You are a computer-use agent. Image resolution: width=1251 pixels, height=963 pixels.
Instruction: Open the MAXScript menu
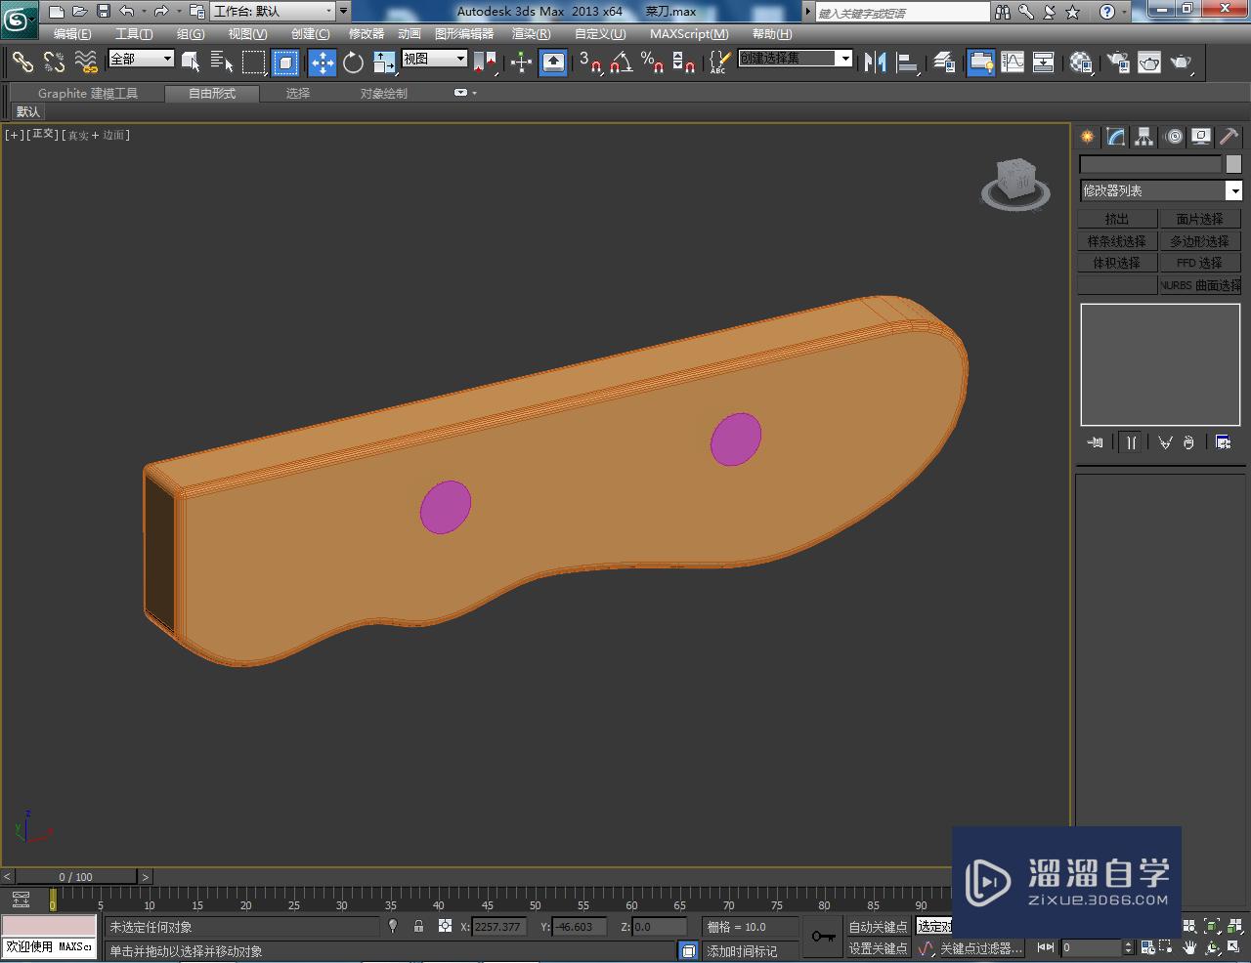pos(689,34)
